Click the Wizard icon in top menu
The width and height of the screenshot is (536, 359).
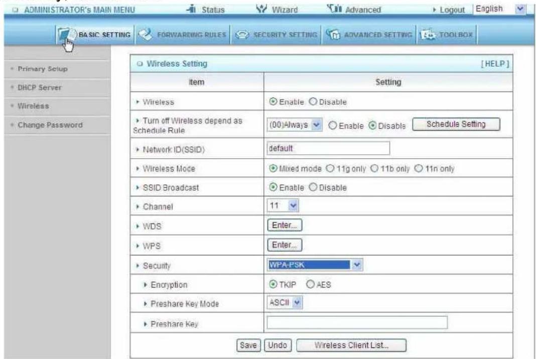tap(261, 9)
